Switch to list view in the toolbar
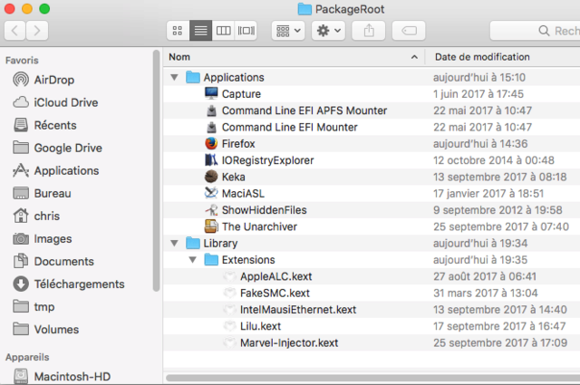The width and height of the screenshot is (580, 385). point(201,31)
